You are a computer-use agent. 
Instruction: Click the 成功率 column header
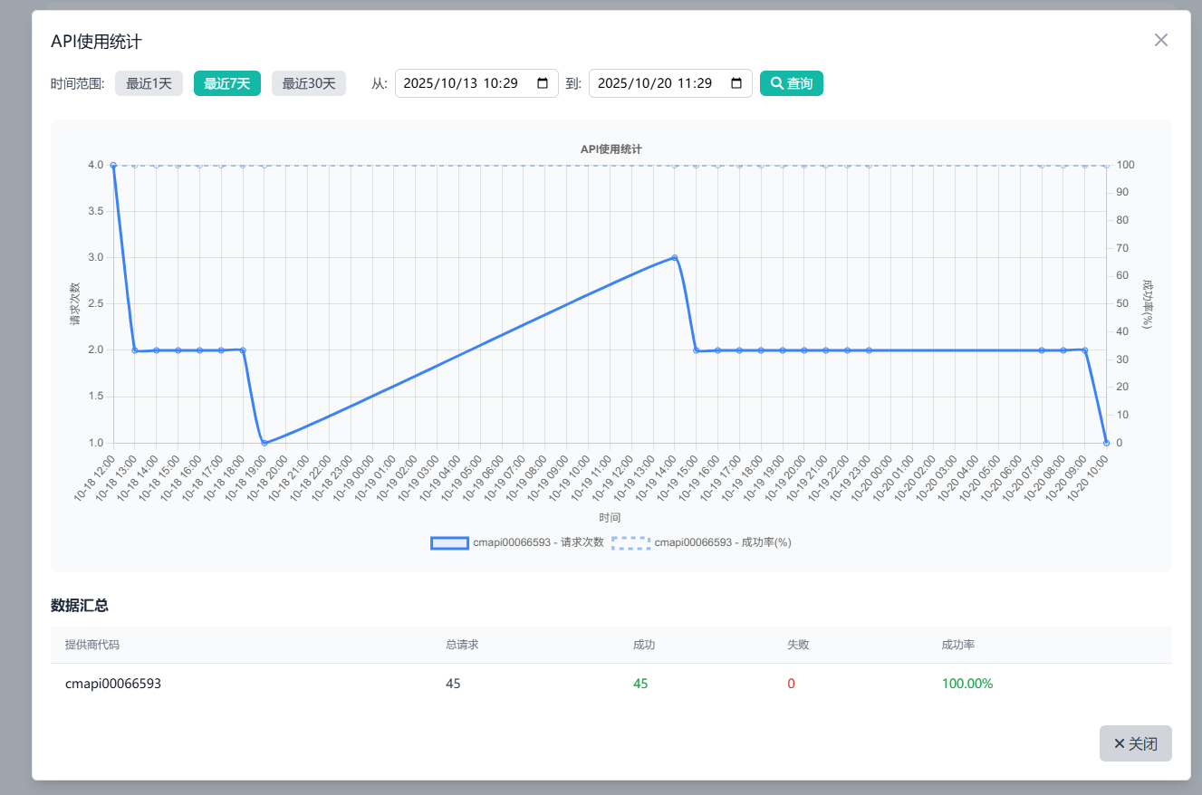click(x=957, y=645)
